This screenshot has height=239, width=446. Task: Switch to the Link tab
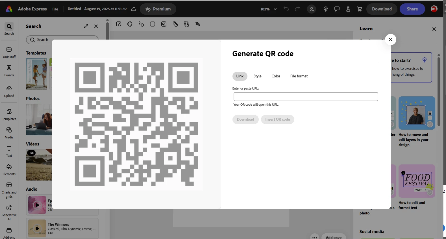(x=240, y=76)
